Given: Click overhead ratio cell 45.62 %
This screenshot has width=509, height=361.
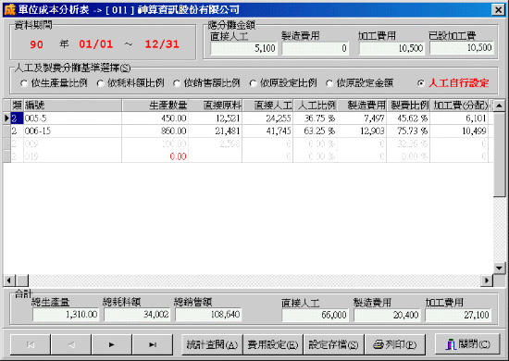Looking at the screenshot, I should tap(408, 118).
